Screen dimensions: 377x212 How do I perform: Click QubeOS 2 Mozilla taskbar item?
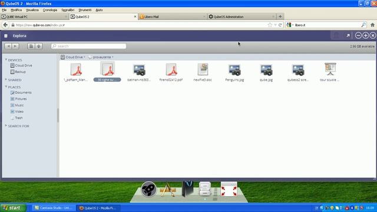(x=99, y=208)
